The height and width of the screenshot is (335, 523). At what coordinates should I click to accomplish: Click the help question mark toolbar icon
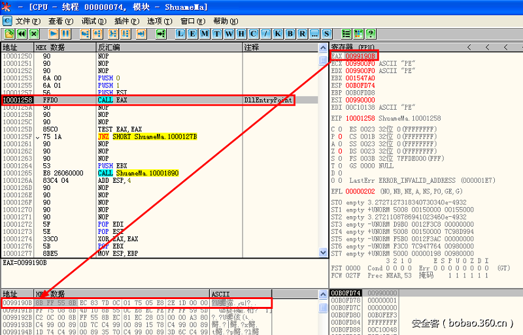[371, 33]
